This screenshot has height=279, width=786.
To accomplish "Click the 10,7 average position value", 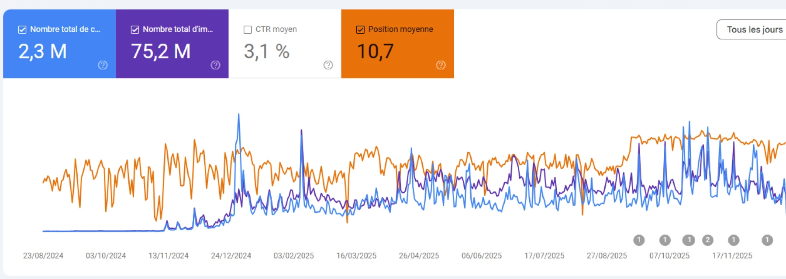I will click(375, 51).
